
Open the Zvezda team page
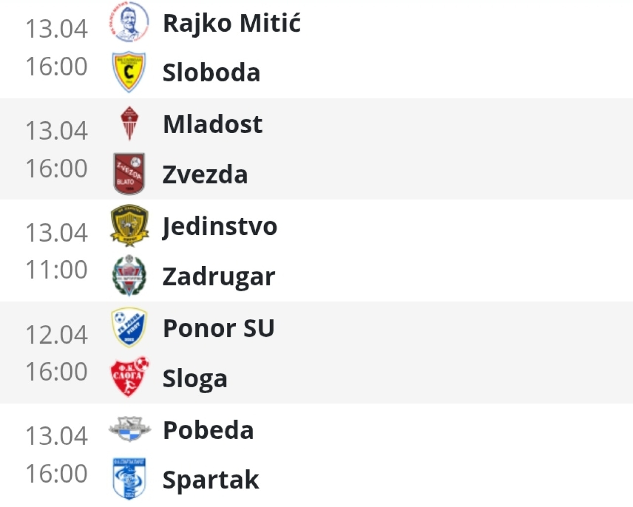[x=205, y=175]
